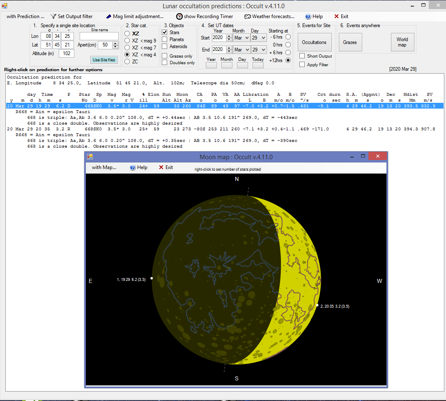Image resolution: width=446 pixels, height=401 pixels.
Task: Click Exit icon in Moon map window
Action: [x=161, y=167]
